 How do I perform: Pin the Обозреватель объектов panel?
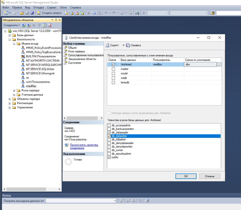coord(56,20)
